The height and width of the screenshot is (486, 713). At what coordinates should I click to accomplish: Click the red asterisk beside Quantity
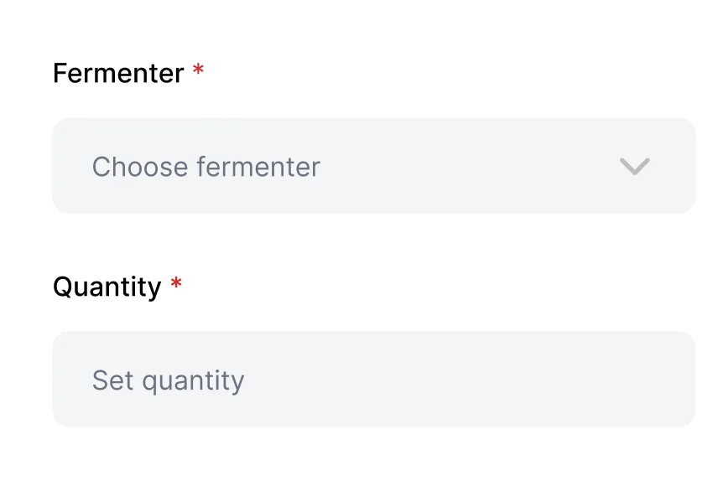pyautogui.click(x=176, y=286)
